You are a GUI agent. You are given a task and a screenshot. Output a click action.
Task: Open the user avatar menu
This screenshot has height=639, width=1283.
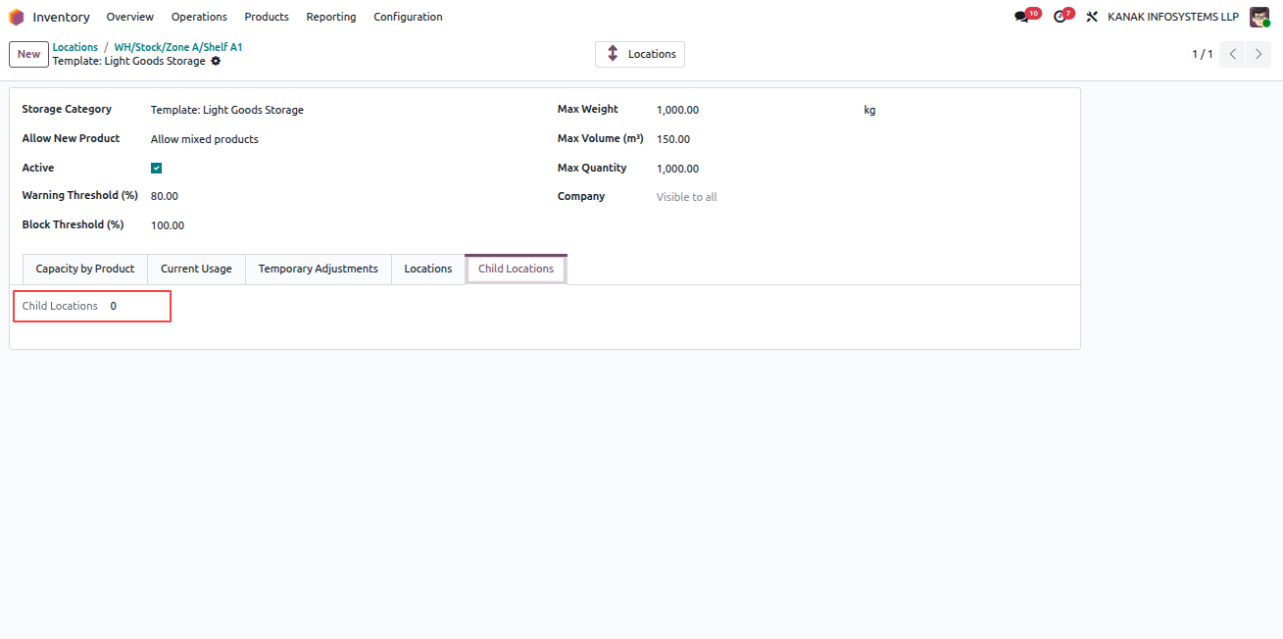tap(1259, 17)
